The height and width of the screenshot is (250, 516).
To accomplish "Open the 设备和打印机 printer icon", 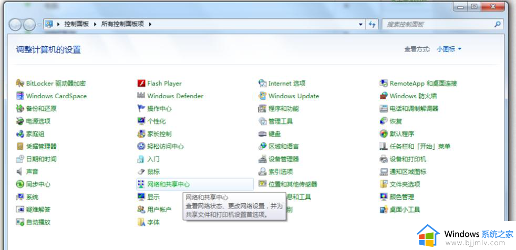I will [384, 159].
